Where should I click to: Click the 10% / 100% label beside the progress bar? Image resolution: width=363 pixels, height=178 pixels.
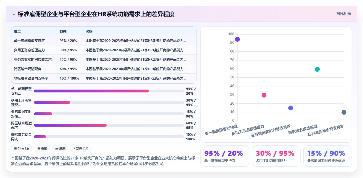[x=190, y=137]
